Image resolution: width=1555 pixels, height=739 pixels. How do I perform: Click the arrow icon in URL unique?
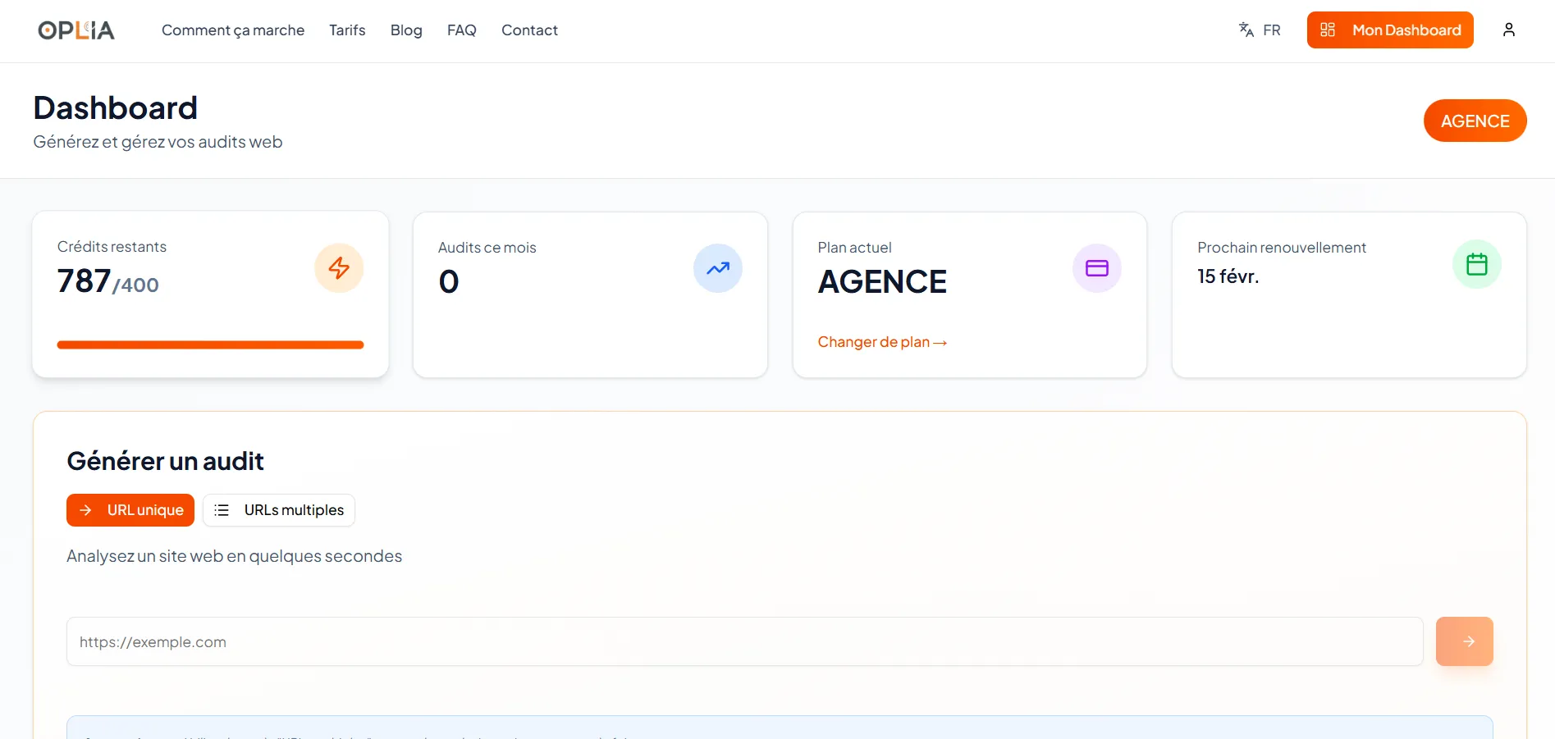85,510
